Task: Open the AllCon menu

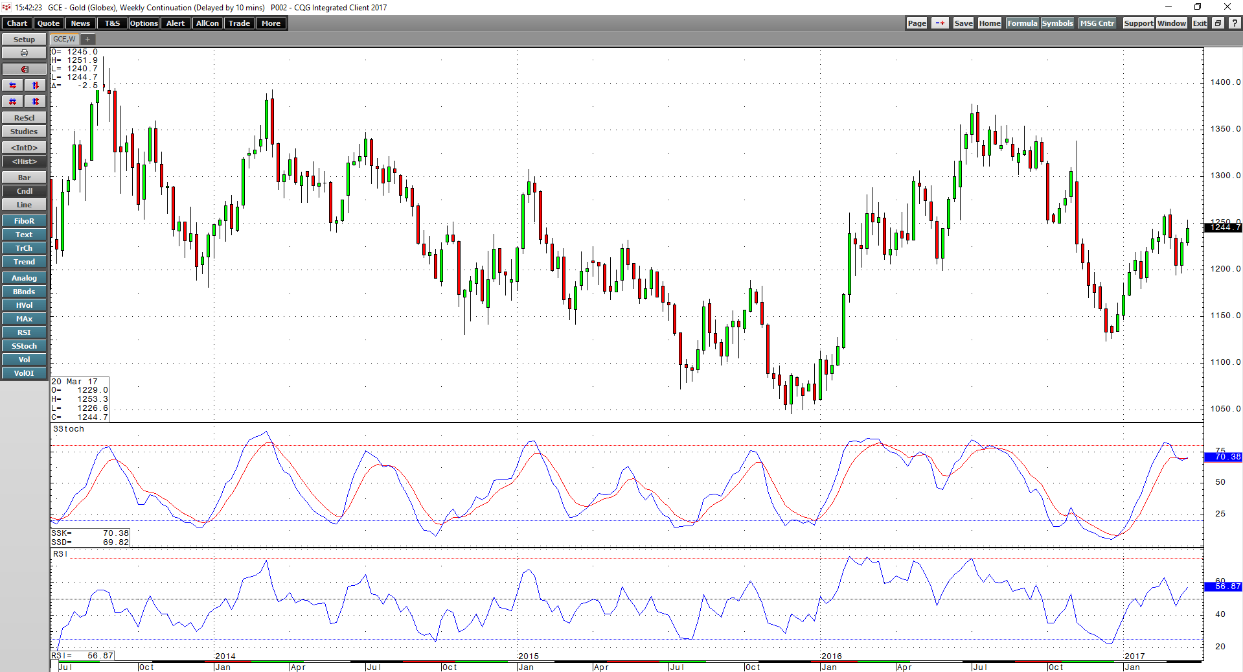Action: click(207, 23)
